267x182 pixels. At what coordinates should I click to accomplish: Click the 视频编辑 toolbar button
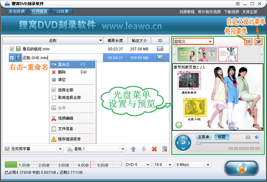[x=39, y=12]
